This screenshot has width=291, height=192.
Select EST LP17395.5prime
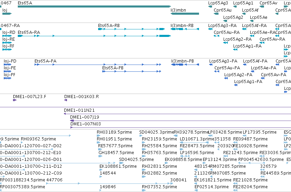(x=260, y=132)
